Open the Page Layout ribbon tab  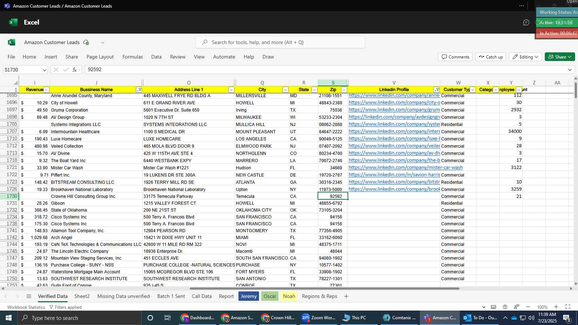click(x=100, y=57)
